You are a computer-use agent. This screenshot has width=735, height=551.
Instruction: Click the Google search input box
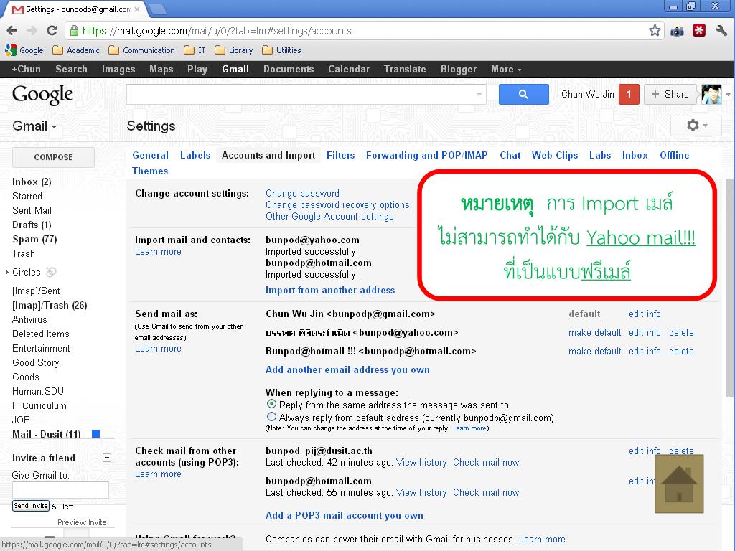pos(306,95)
